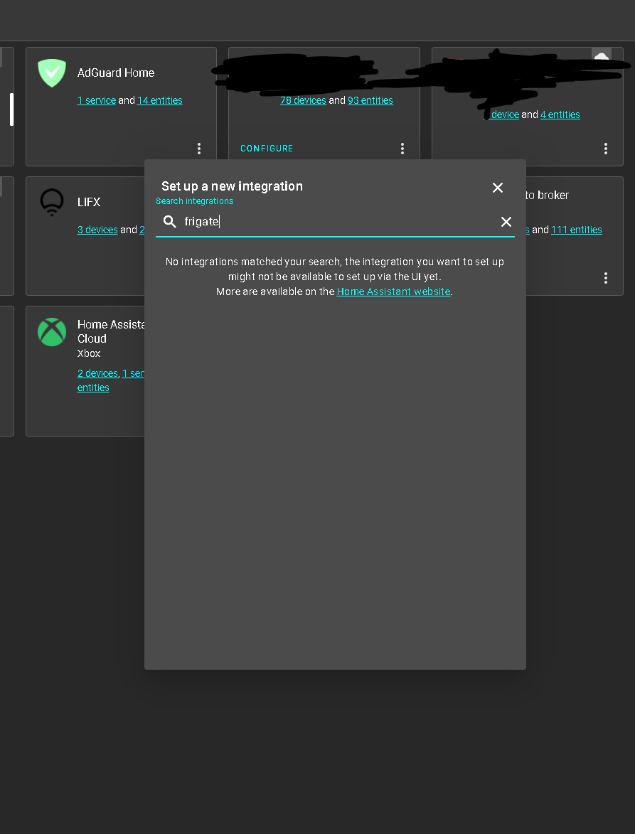635x834 pixels.
Task: Click the Xbox logo icon
Action: point(51,331)
